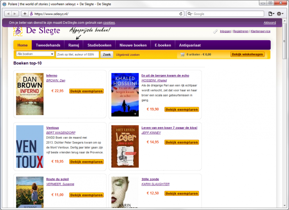Screen dimensions: 289x210
Task: Click the Route du soleil sunflower cover
Action: 30,192
